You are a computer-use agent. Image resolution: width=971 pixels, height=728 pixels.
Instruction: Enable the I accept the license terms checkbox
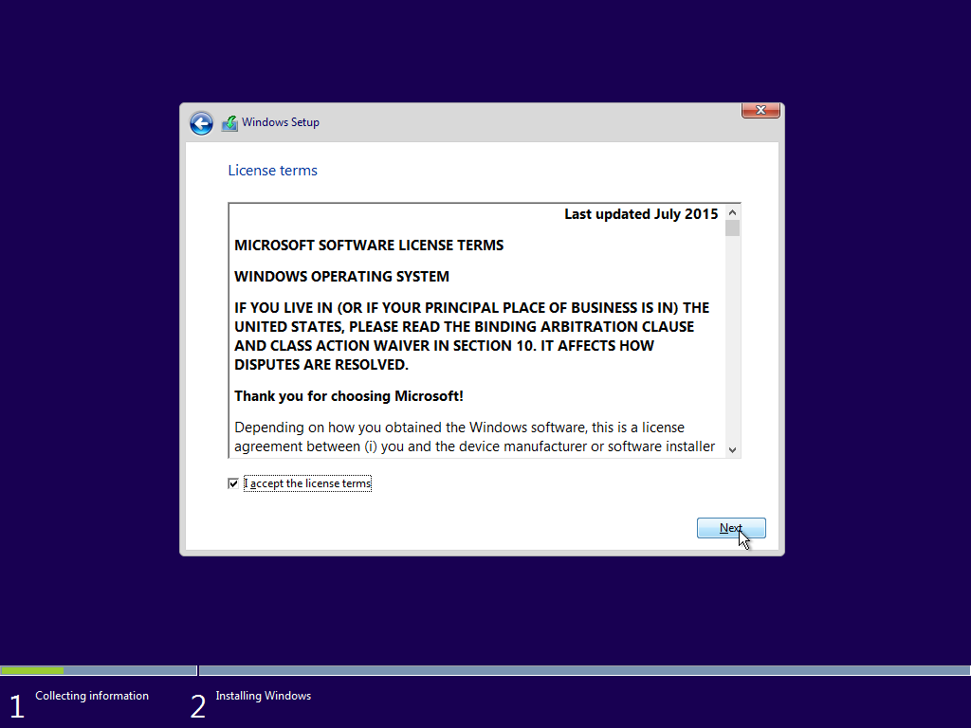coord(232,483)
